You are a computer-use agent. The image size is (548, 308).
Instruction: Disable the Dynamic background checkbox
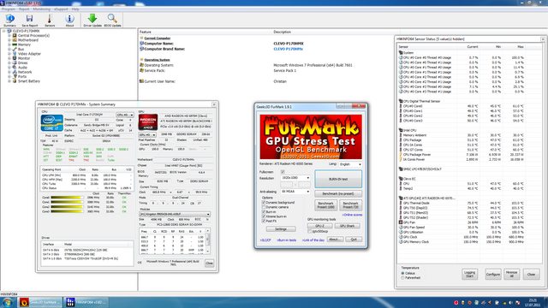[x=264, y=203]
